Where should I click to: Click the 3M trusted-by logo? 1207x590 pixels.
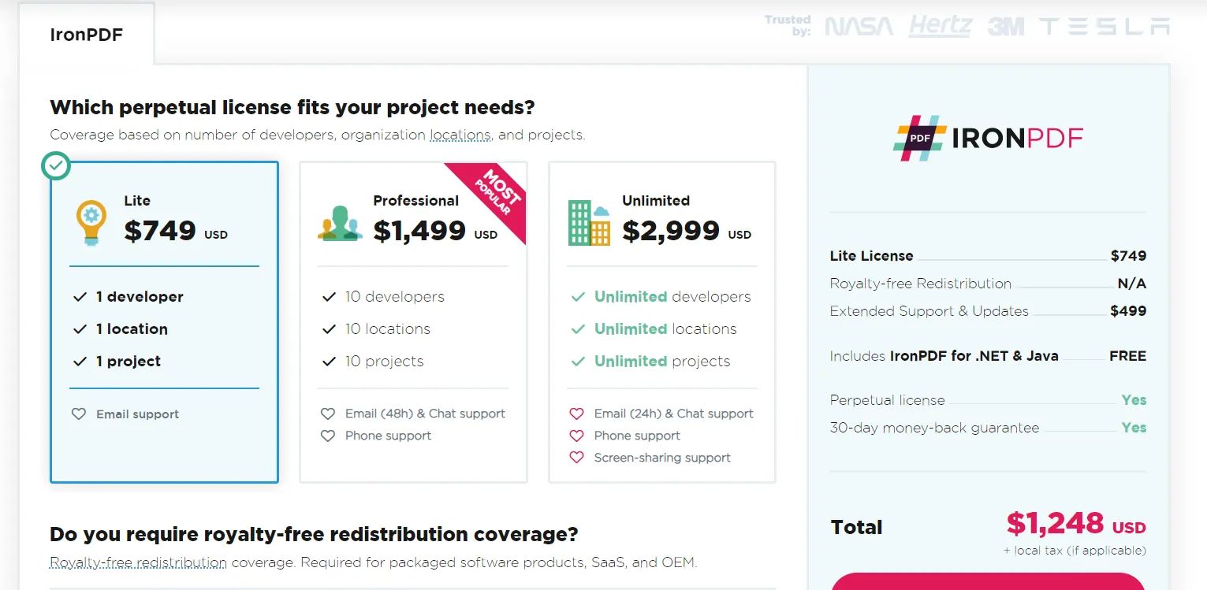[x=1006, y=27]
